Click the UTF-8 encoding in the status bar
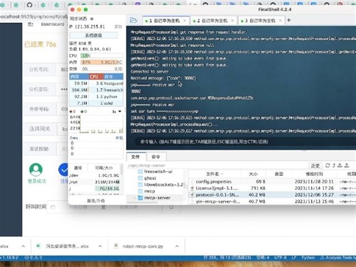The height and width of the screenshot is (267, 356). (280, 257)
